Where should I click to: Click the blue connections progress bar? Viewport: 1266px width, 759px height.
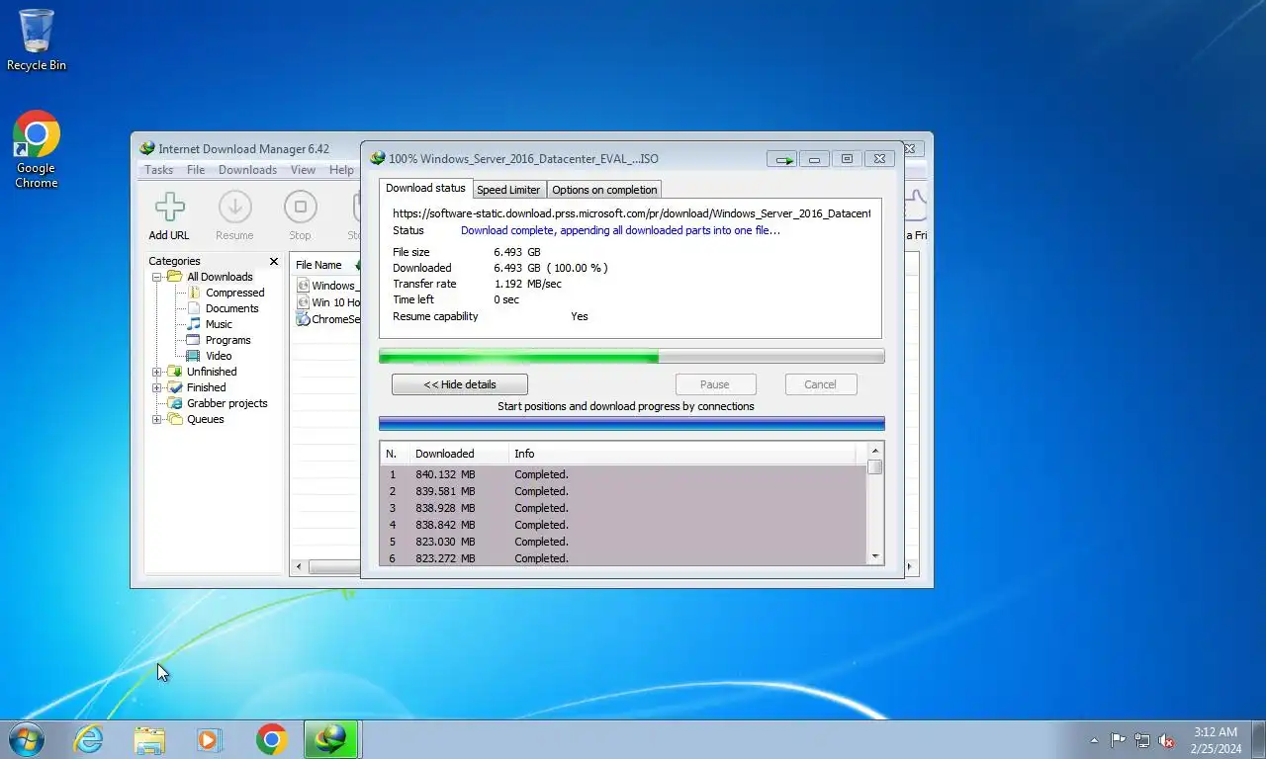point(631,423)
